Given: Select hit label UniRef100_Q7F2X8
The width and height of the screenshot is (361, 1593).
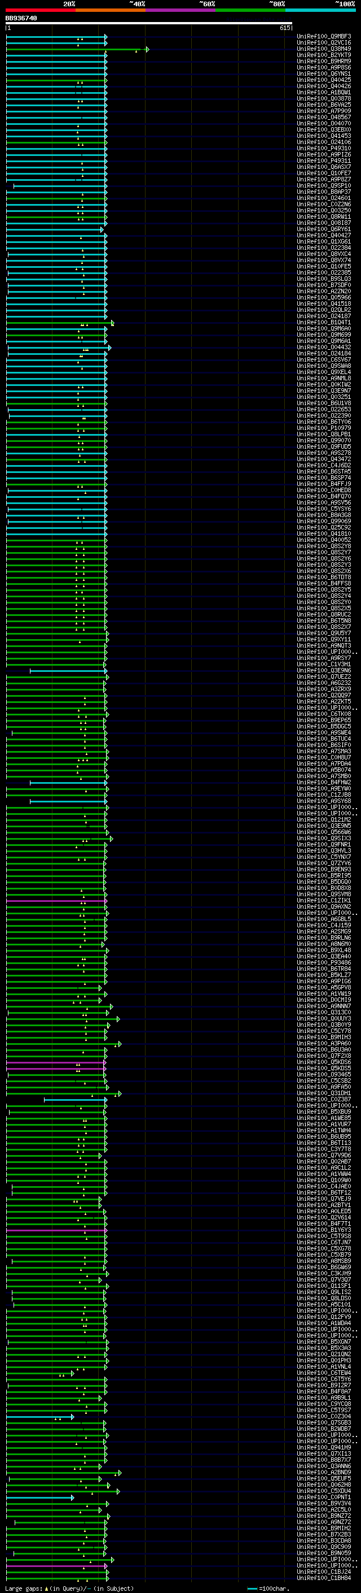Looking at the screenshot, I should 324,1056.
